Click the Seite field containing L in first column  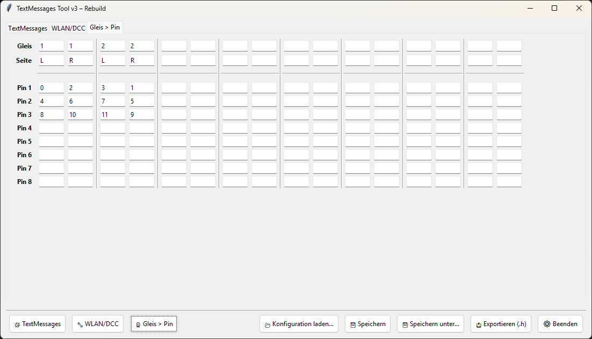[x=51, y=61]
